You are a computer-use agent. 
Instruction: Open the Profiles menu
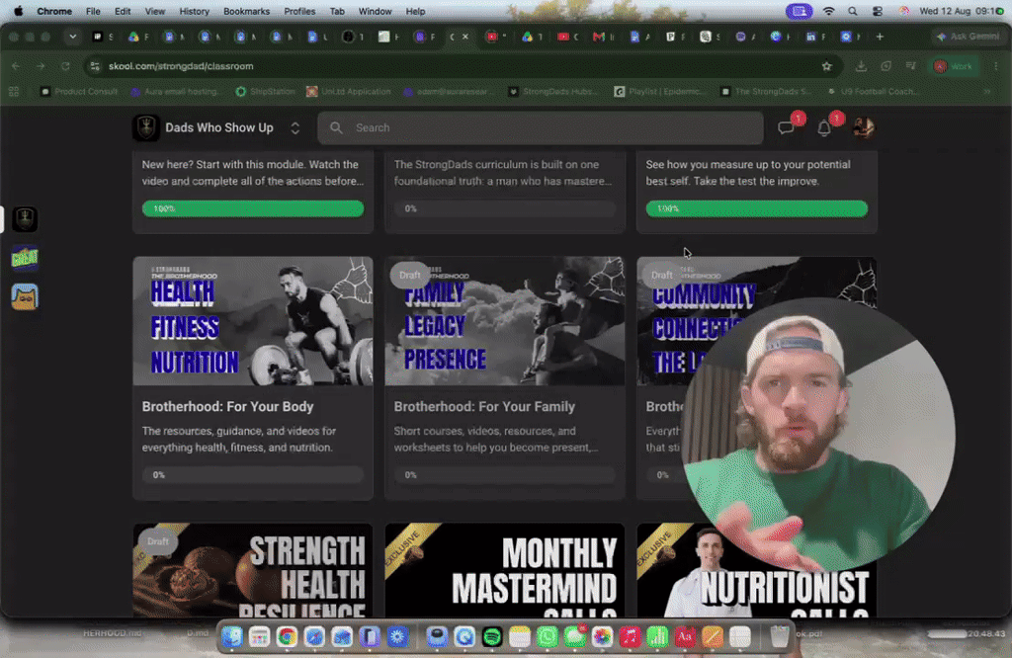click(299, 11)
